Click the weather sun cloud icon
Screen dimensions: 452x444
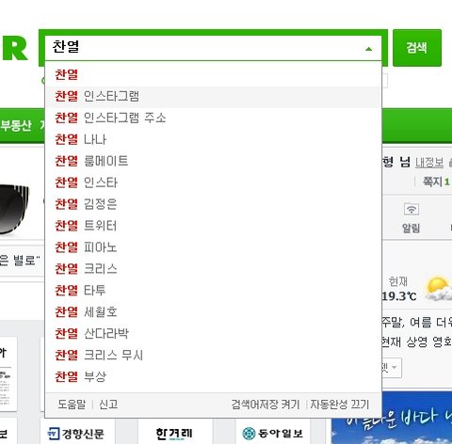438,289
